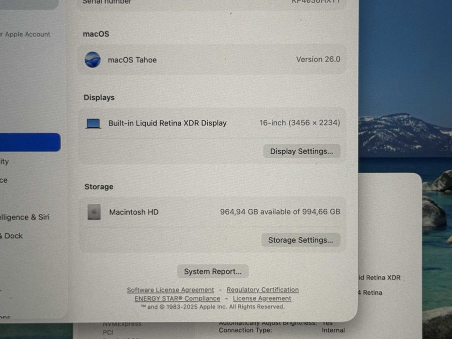The image size is (452, 339).
Task: Click the Storage section heading
Action: coord(99,186)
